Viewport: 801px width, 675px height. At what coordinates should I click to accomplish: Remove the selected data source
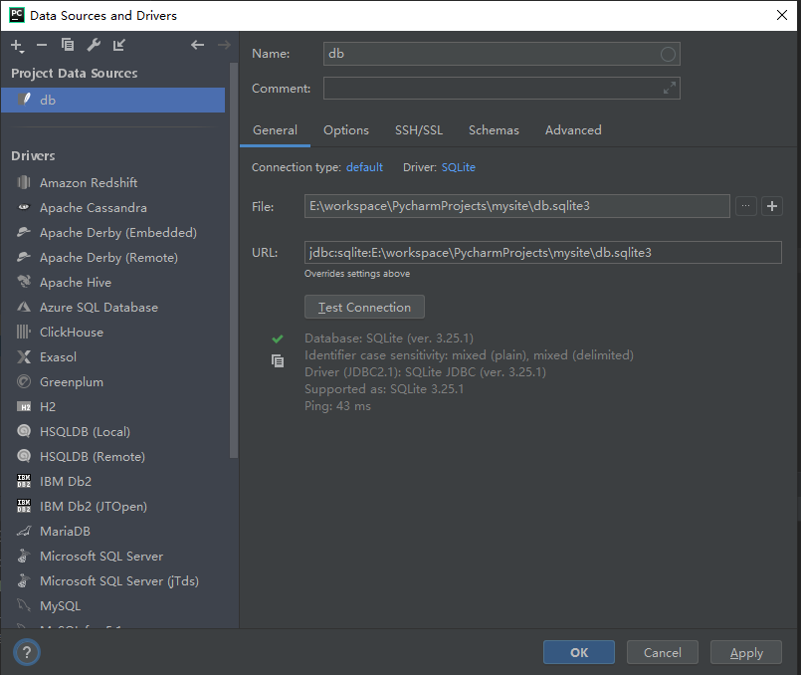(x=41, y=44)
